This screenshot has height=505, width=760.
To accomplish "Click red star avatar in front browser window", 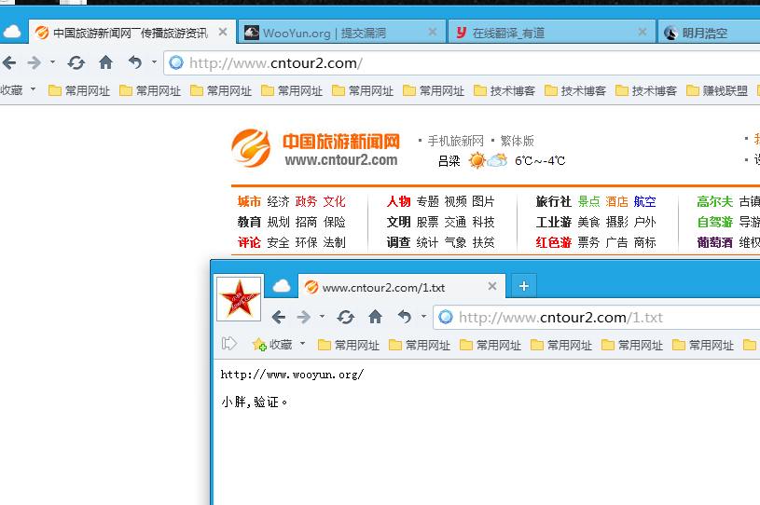I will point(239,298).
